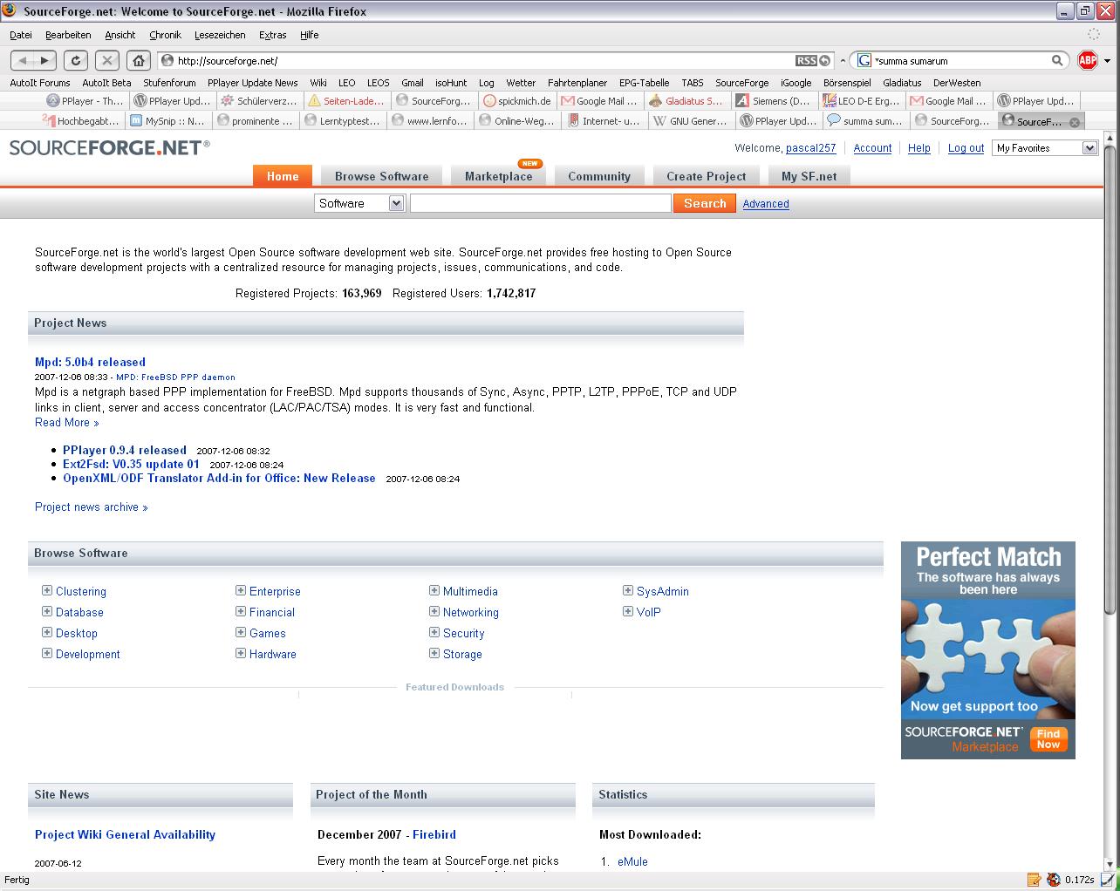Click the Google search engine icon
The width and height of the screenshot is (1120, 891).
pos(864,60)
